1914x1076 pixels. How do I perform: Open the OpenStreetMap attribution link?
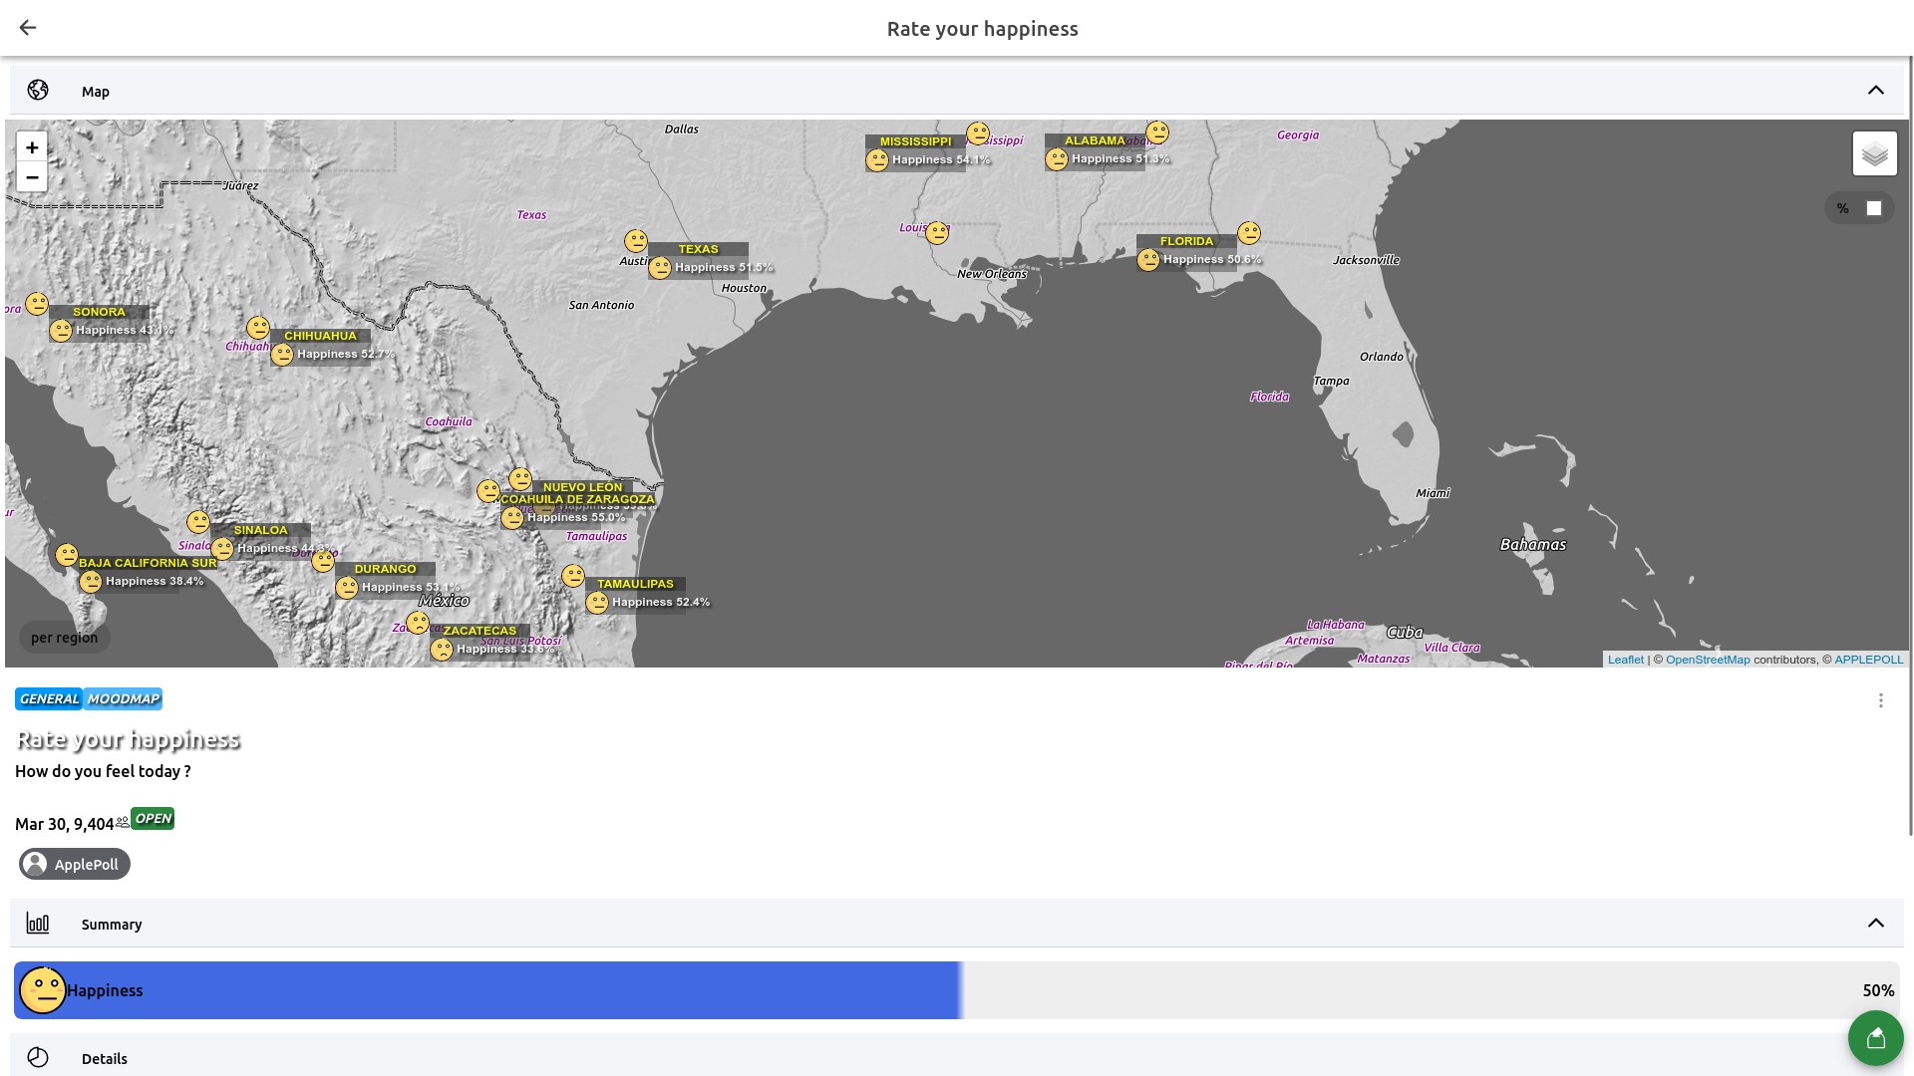[1707, 660]
